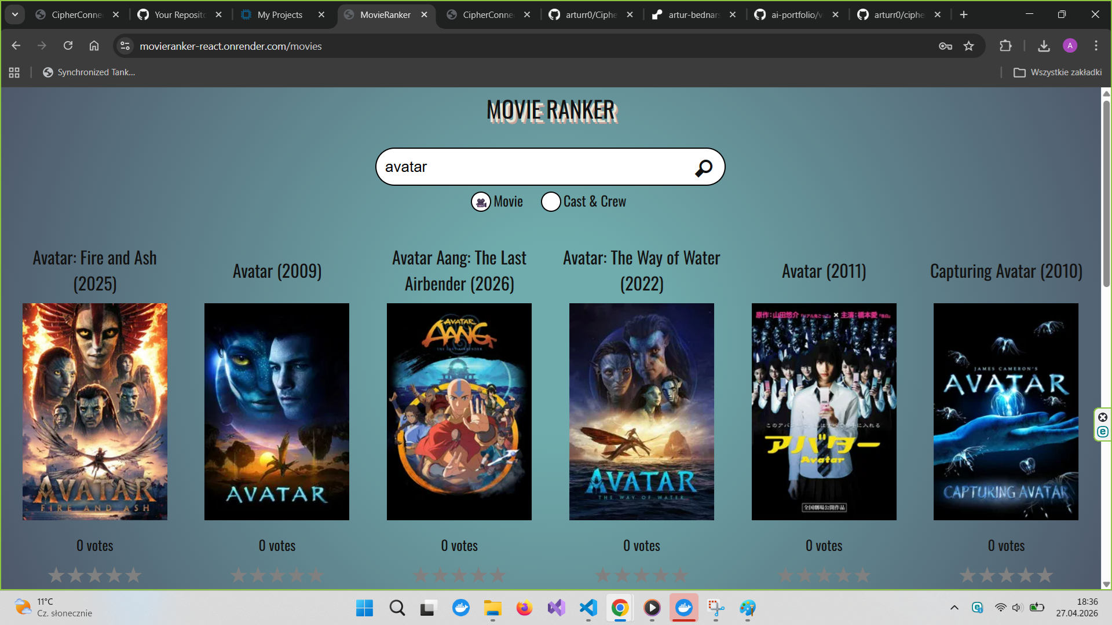
Task: Open the Chrome three-dot menu
Action: (x=1096, y=46)
